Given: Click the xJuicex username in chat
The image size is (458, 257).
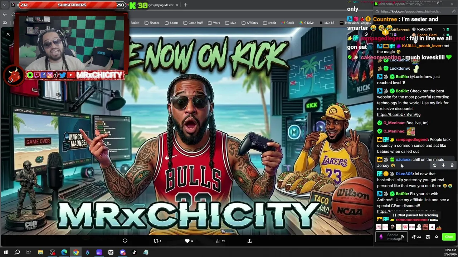Looking at the screenshot, I should [403, 160].
